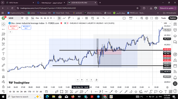Open the USD currency dropdown on price scale
Image resolution: width=178 pixels, height=99 pixels.
[x=167, y=23]
